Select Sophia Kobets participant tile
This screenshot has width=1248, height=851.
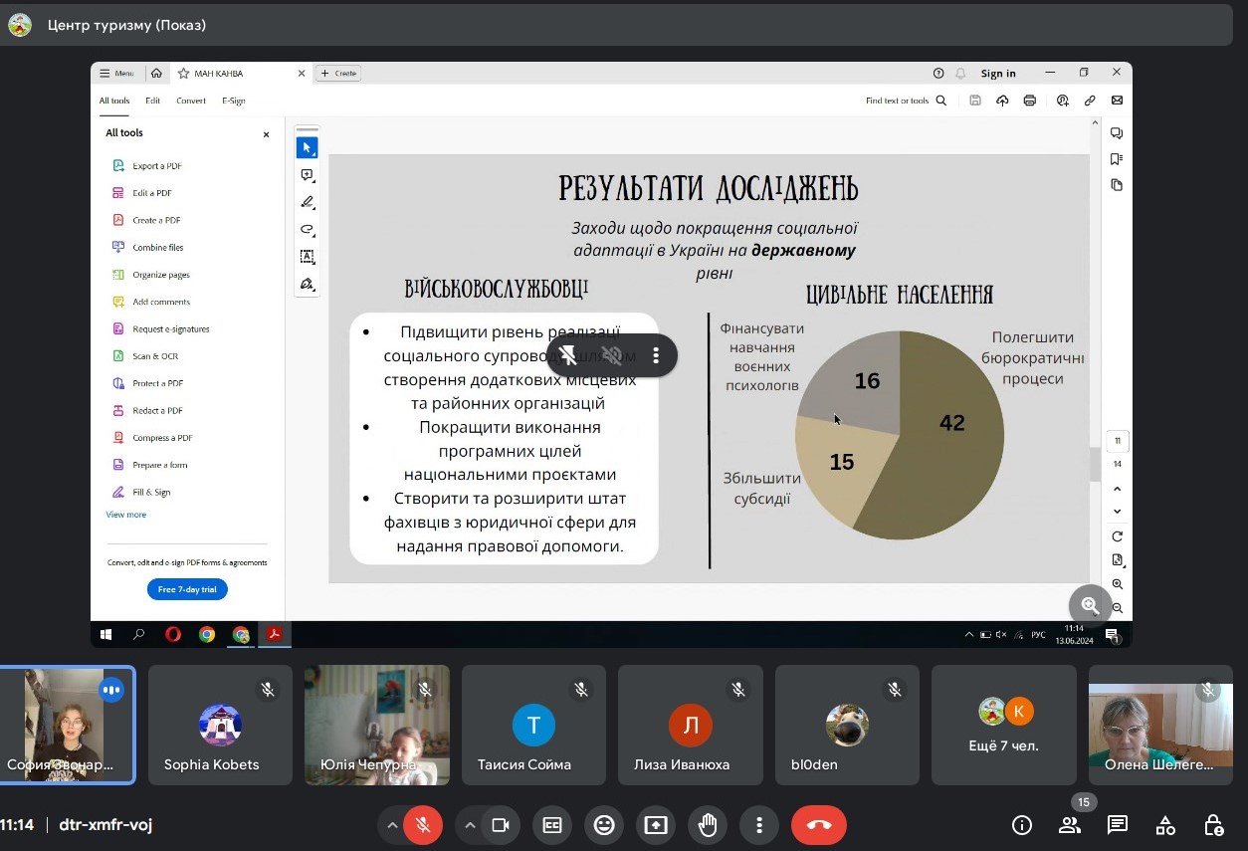(x=220, y=724)
